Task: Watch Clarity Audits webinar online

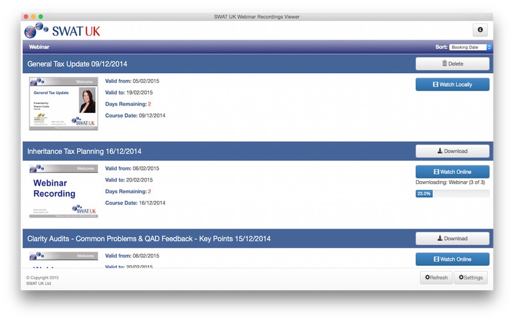Action: (x=452, y=259)
